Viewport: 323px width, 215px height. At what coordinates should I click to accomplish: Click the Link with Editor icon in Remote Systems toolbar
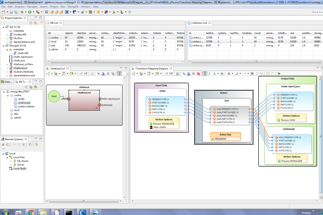coord(37,144)
